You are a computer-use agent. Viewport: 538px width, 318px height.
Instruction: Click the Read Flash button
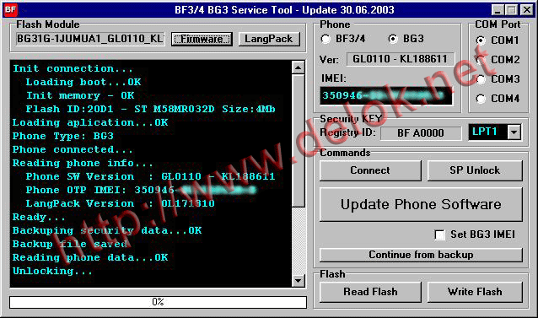[370, 292]
